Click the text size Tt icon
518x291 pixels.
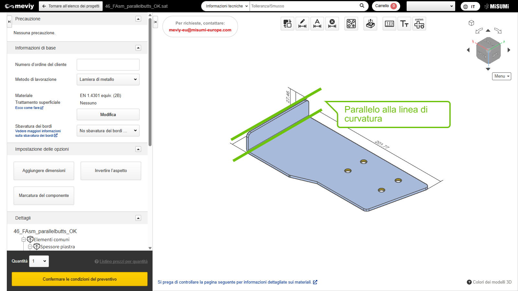[x=404, y=24]
